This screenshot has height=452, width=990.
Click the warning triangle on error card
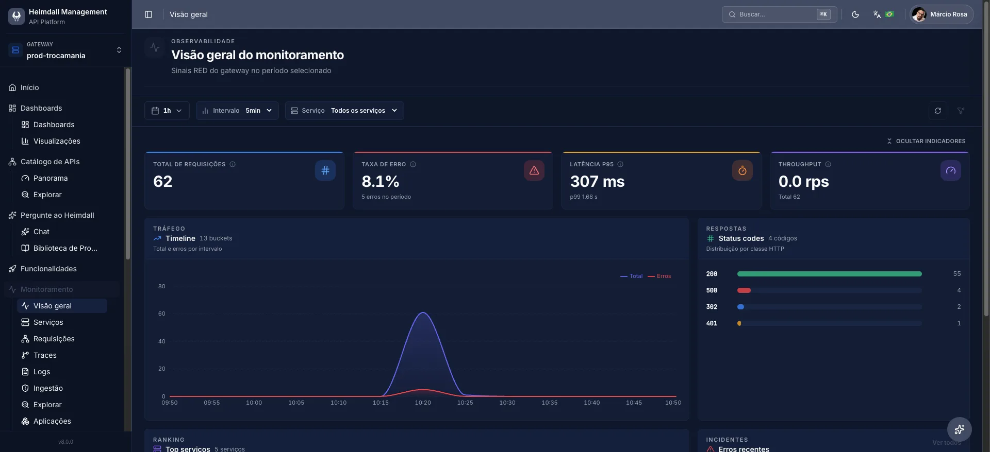pos(534,170)
